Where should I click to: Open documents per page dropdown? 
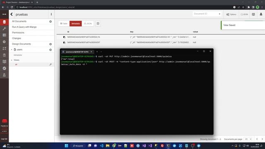pos(248,139)
